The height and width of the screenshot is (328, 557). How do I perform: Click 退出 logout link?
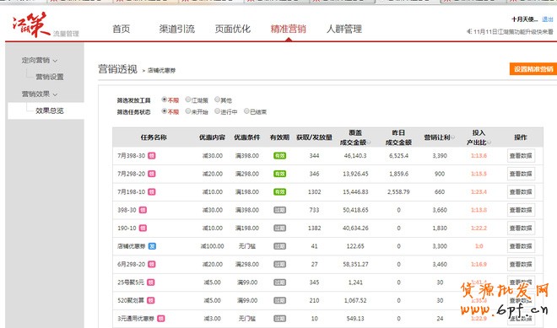pyautogui.click(x=548, y=19)
